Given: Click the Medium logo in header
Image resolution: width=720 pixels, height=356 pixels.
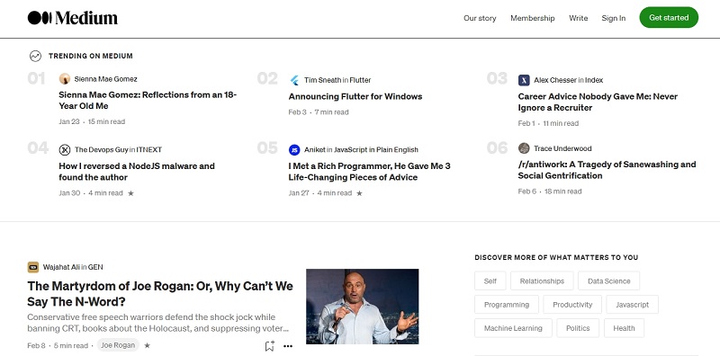Looking at the screenshot, I should click(x=73, y=18).
